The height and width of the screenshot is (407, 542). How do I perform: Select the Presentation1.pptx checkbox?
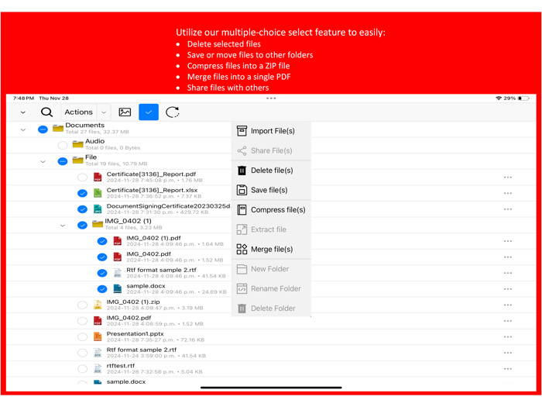82,336
